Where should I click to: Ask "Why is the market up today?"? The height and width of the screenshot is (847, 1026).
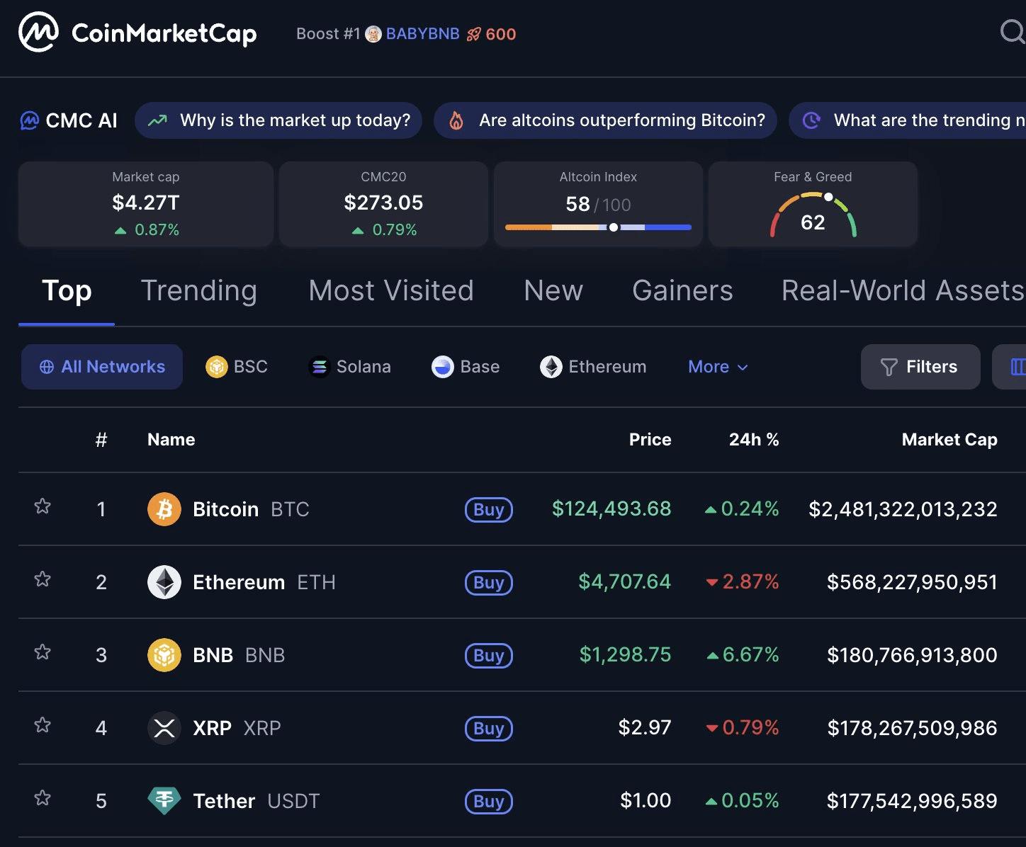278,120
